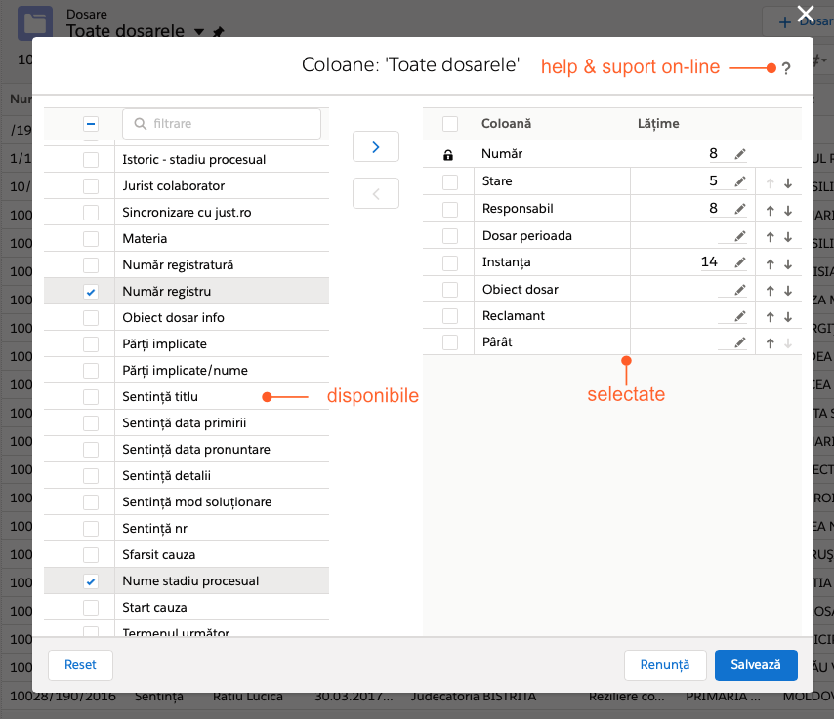Select Sfarsit cauza row
Screen dimensions: 834x719
(x=187, y=555)
